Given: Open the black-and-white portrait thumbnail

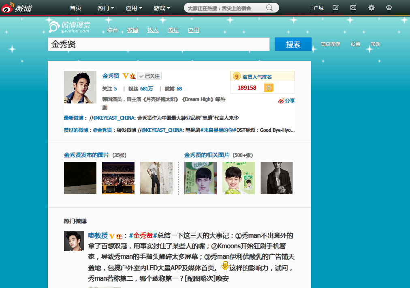Looking at the screenshot, I should coord(277,178).
